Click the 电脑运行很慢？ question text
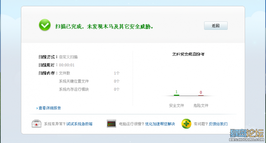 131,124
